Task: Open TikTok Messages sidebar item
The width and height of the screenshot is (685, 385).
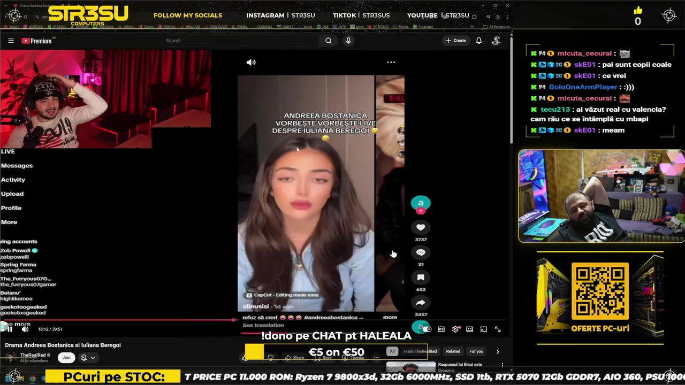Action: (17, 166)
